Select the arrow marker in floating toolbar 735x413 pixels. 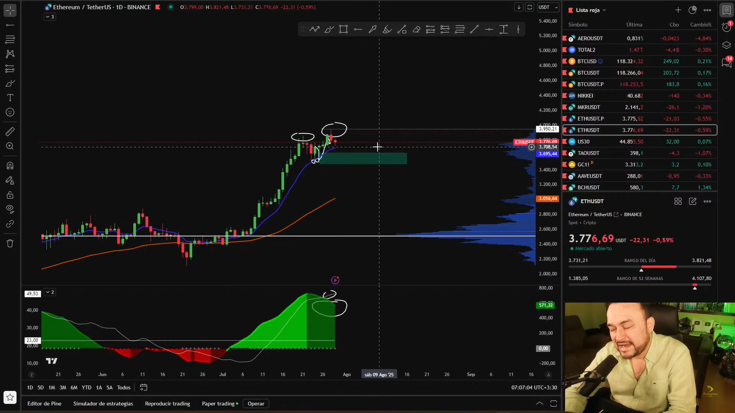coord(372,30)
